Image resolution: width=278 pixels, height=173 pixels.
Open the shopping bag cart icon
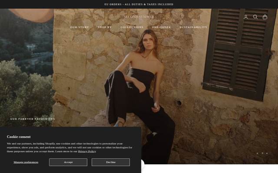(265, 17)
